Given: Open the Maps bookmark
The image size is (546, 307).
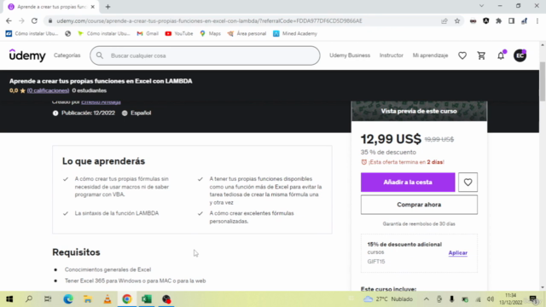Looking at the screenshot, I should [x=211, y=33].
